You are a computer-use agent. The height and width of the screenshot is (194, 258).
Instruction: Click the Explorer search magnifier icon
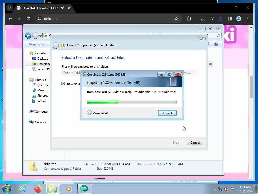(x=218, y=36)
